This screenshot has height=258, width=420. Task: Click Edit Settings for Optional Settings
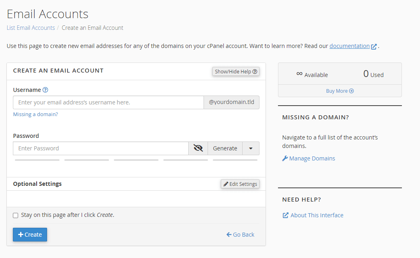tap(240, 184)
